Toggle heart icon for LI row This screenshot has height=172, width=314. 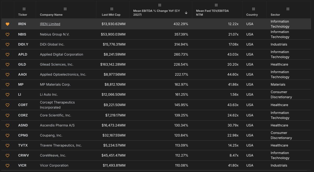point(7,94)
